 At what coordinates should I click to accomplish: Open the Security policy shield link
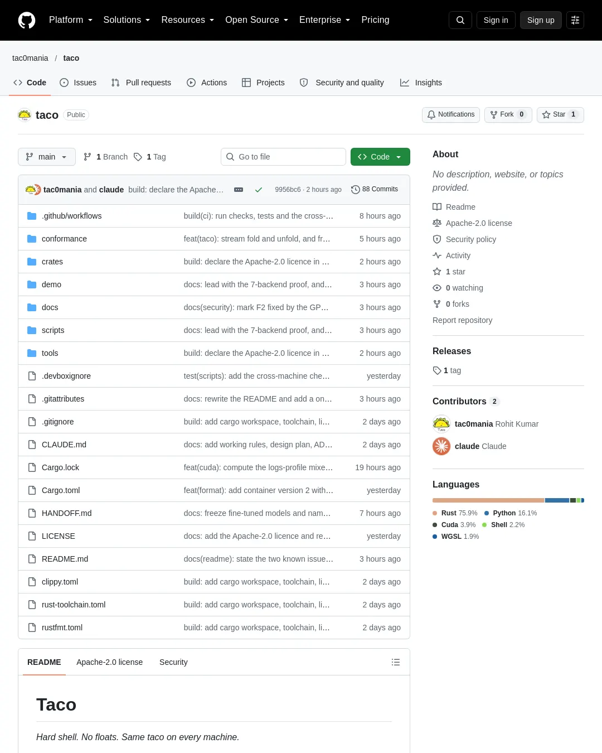tap(464, 239)
